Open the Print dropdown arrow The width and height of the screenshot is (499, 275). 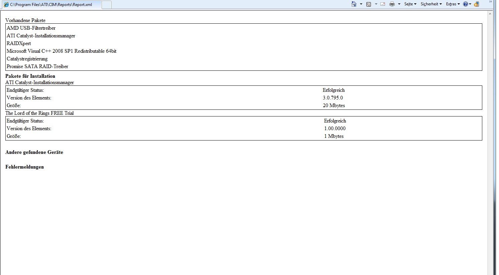point(399,4)
